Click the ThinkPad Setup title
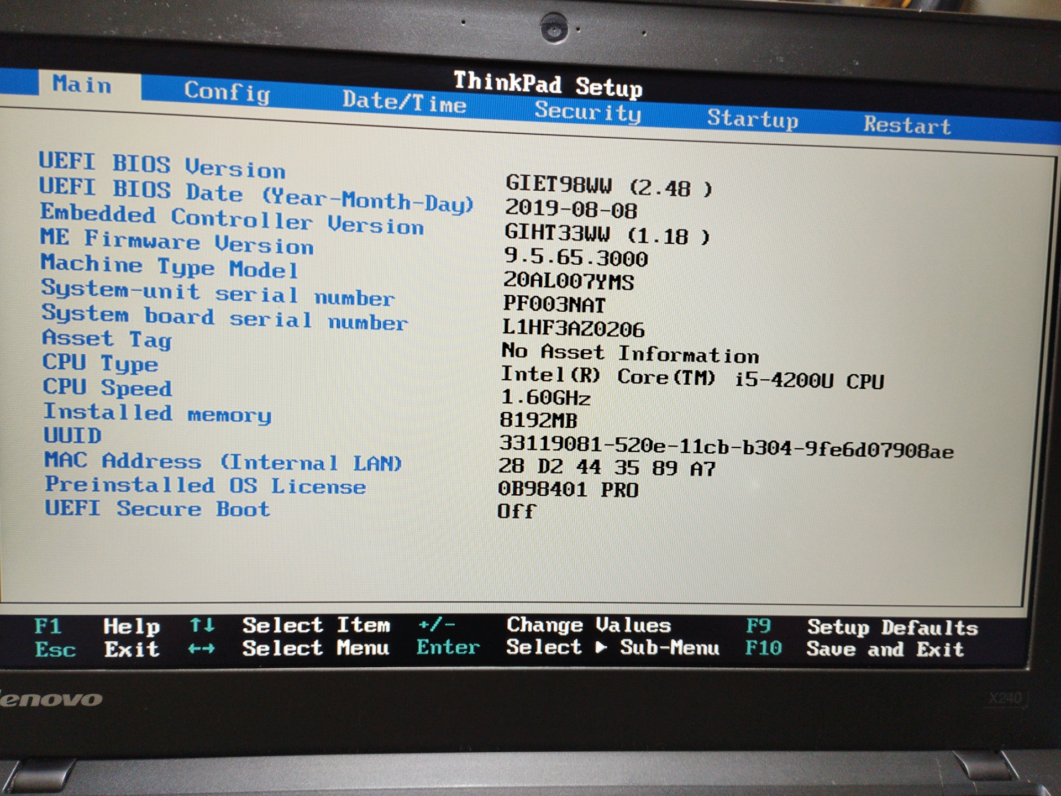The height and width of the screenshot is (796, 1061). click(548, 85)
